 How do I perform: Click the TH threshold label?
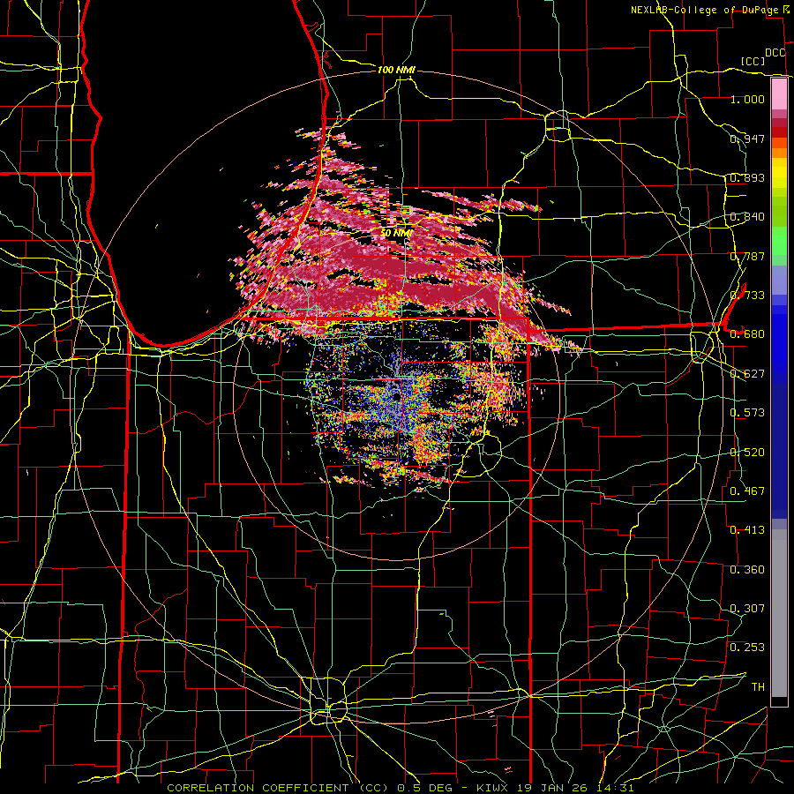(x=758, y=687)
